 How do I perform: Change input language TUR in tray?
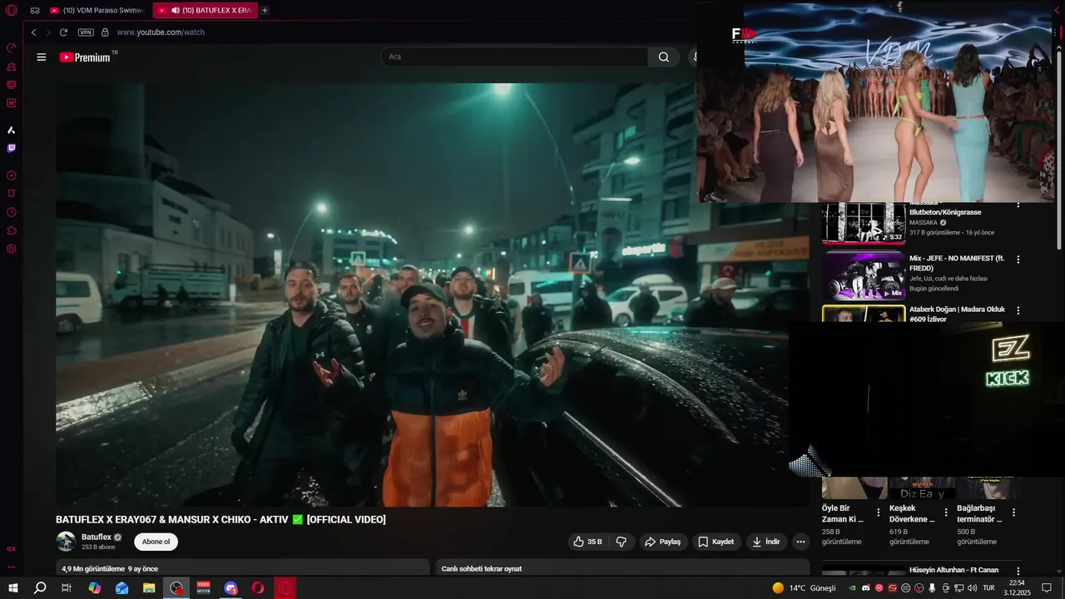[x=989, y=588]
